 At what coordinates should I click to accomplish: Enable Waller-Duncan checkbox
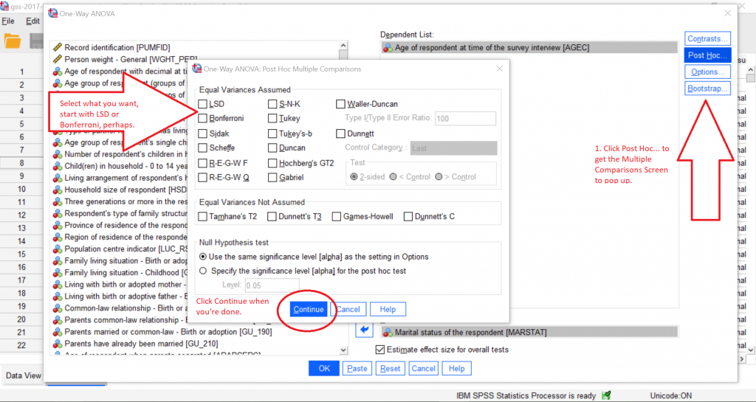click(340, 104)
